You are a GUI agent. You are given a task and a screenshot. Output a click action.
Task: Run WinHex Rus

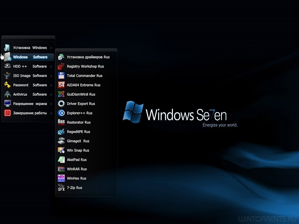pyautogui.click(x=86, y=178)
